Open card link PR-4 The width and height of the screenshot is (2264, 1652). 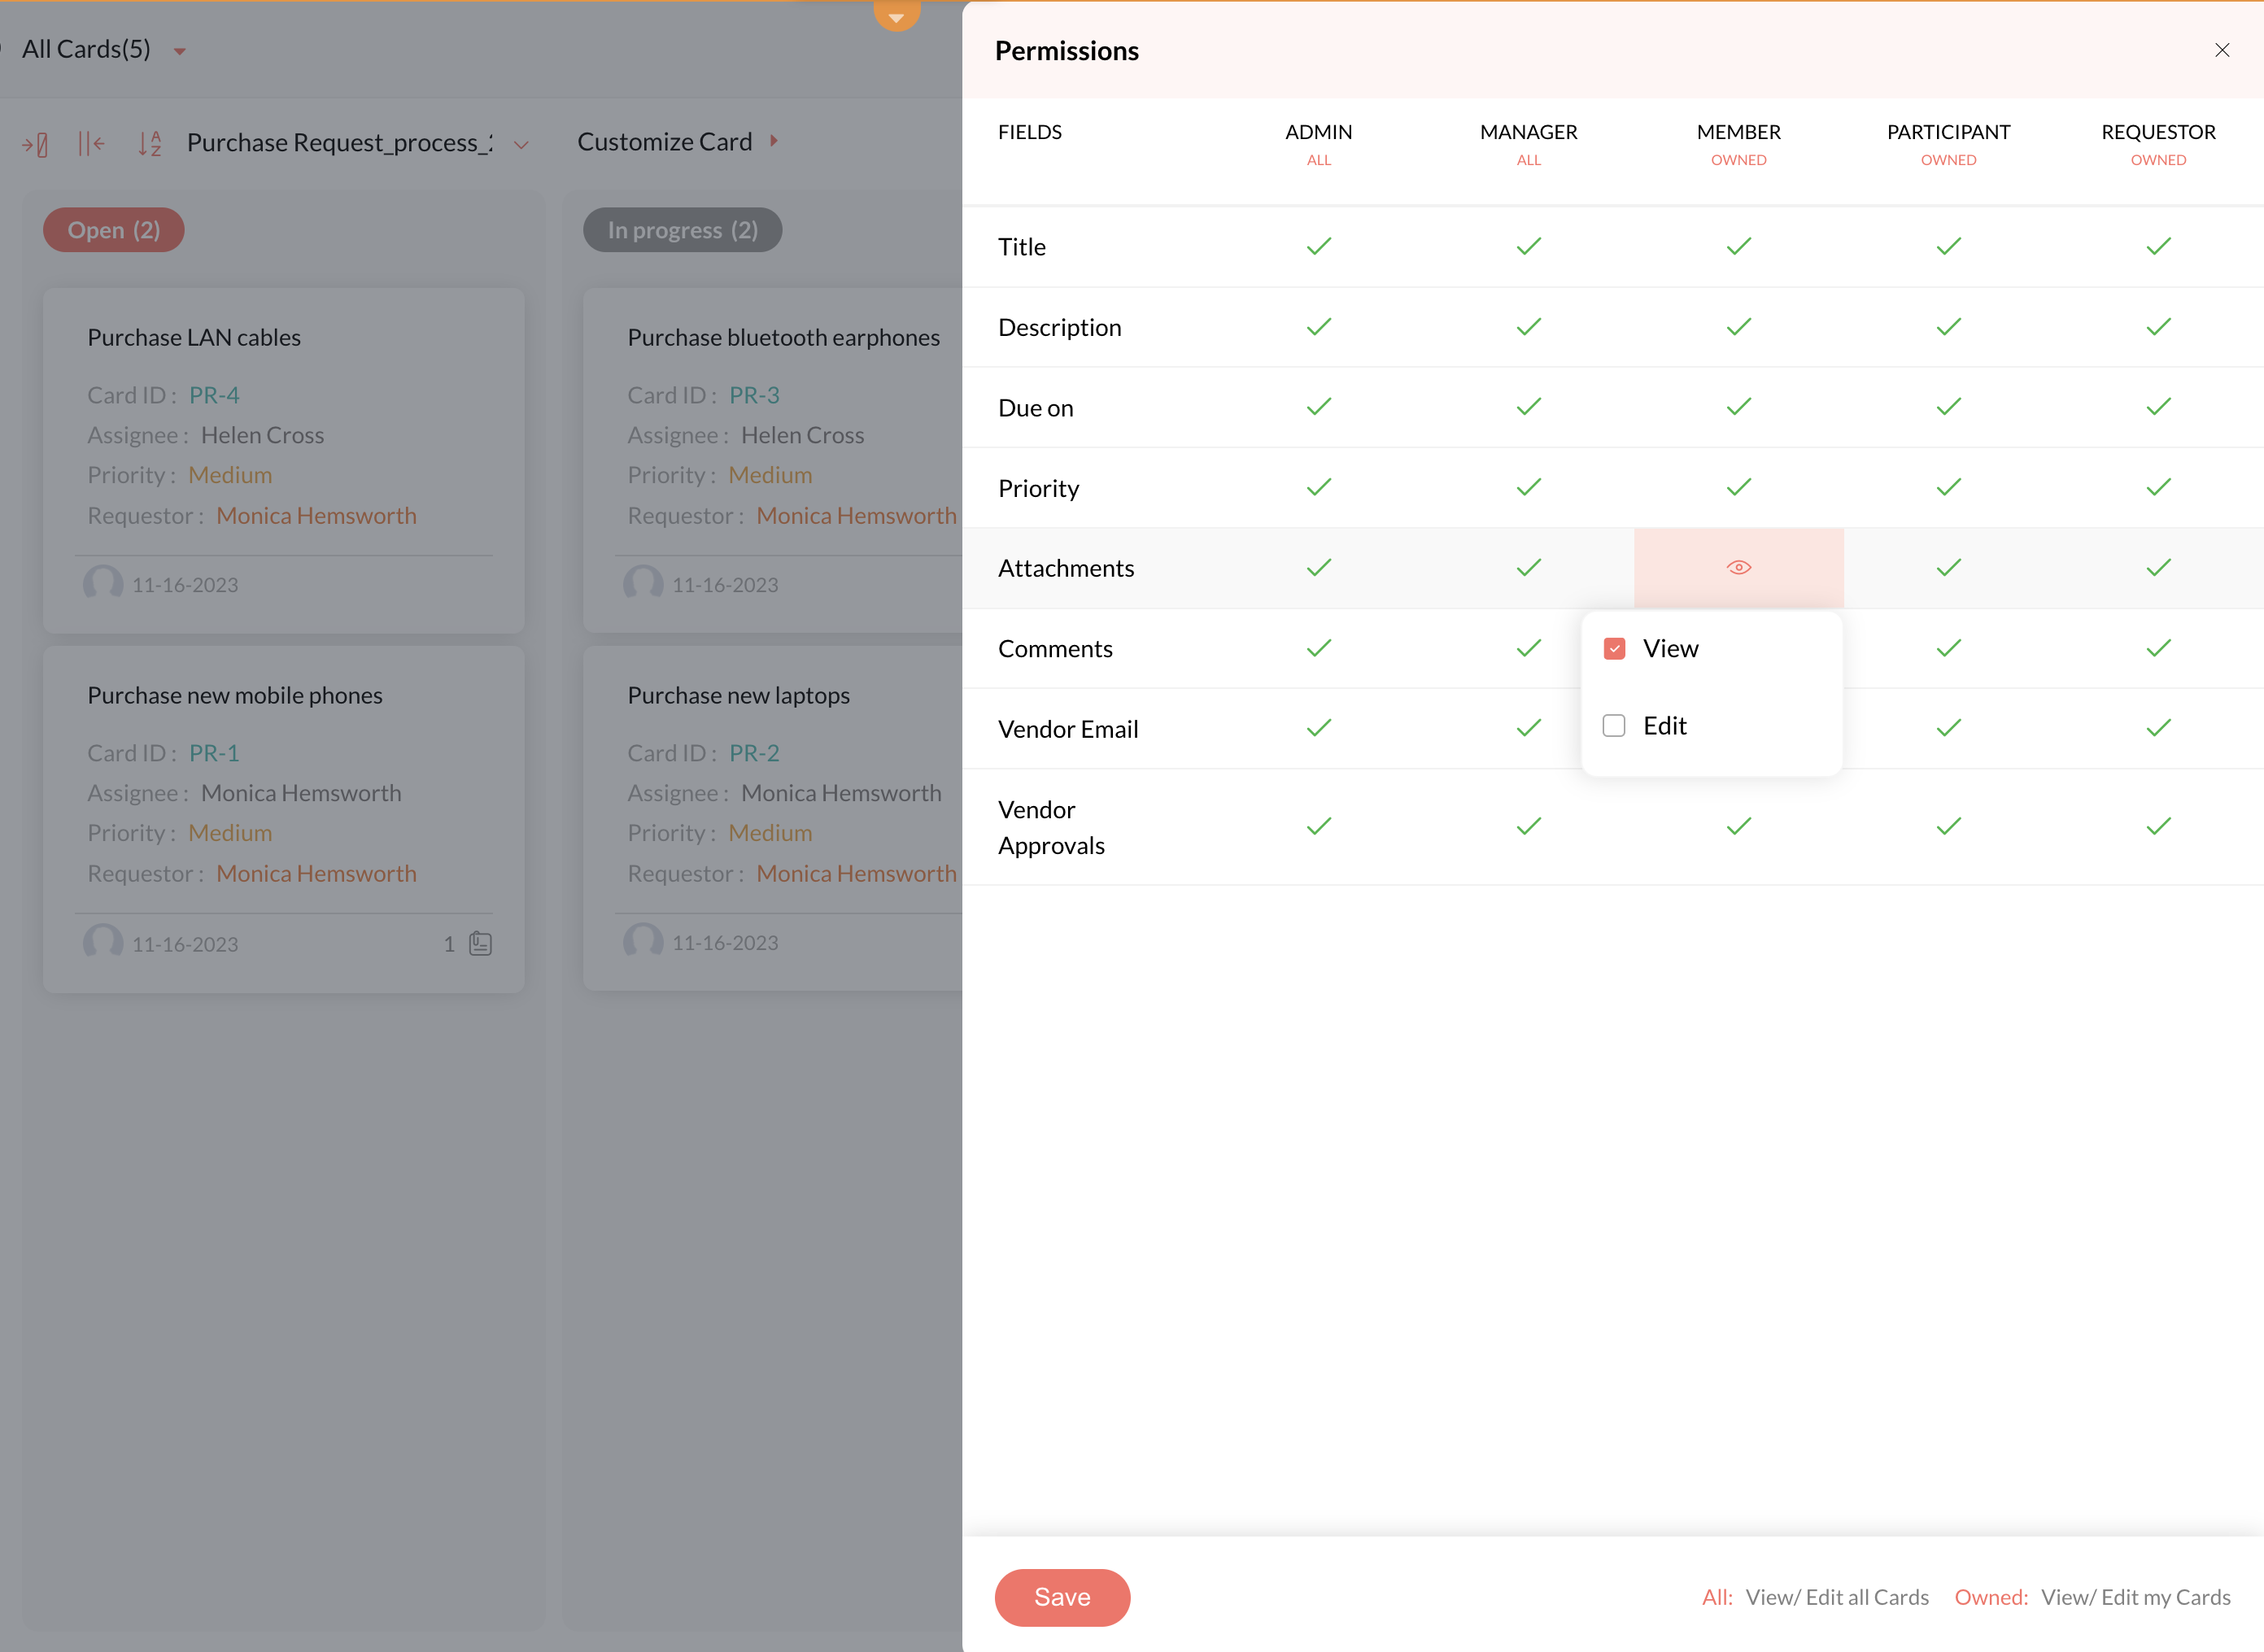pyautogui.click(x=214, y=395)
